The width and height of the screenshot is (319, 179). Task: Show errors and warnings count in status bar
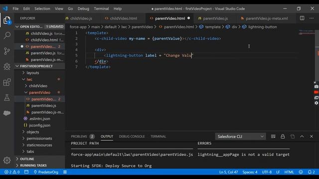coord(12,172)
